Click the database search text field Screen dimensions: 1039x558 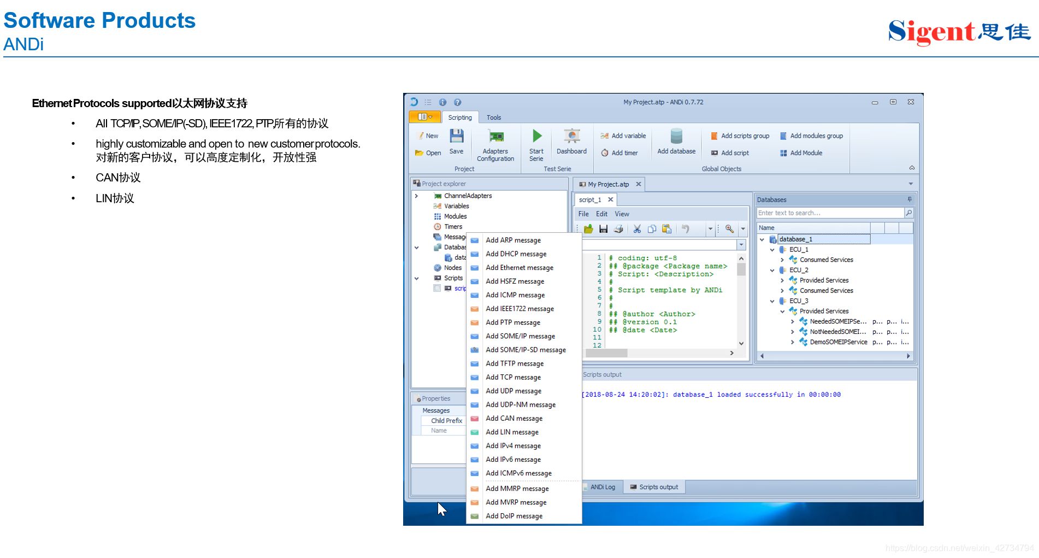coord(830,213)
